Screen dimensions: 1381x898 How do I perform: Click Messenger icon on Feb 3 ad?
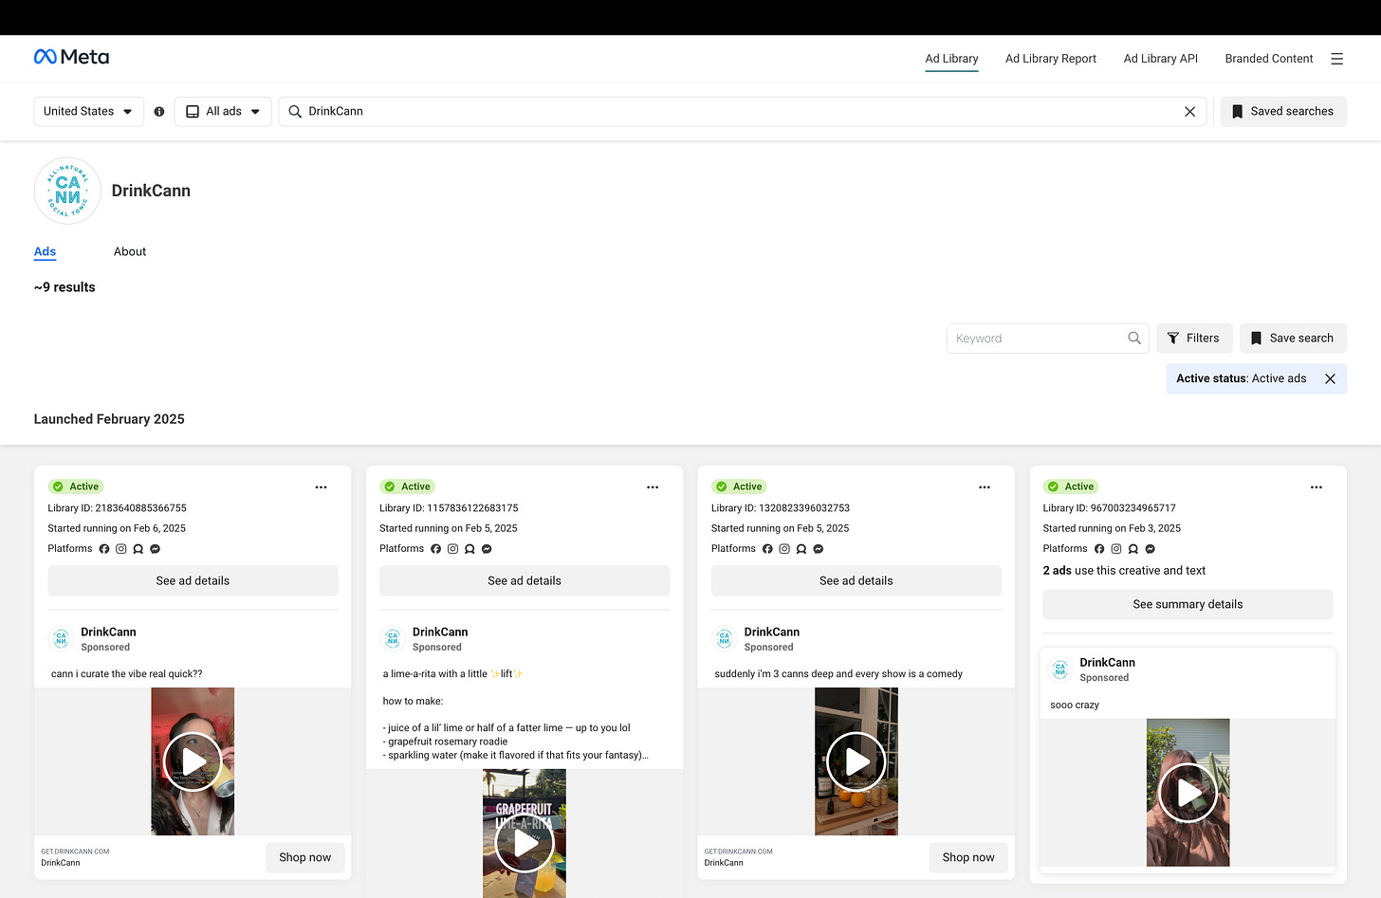1151,549
